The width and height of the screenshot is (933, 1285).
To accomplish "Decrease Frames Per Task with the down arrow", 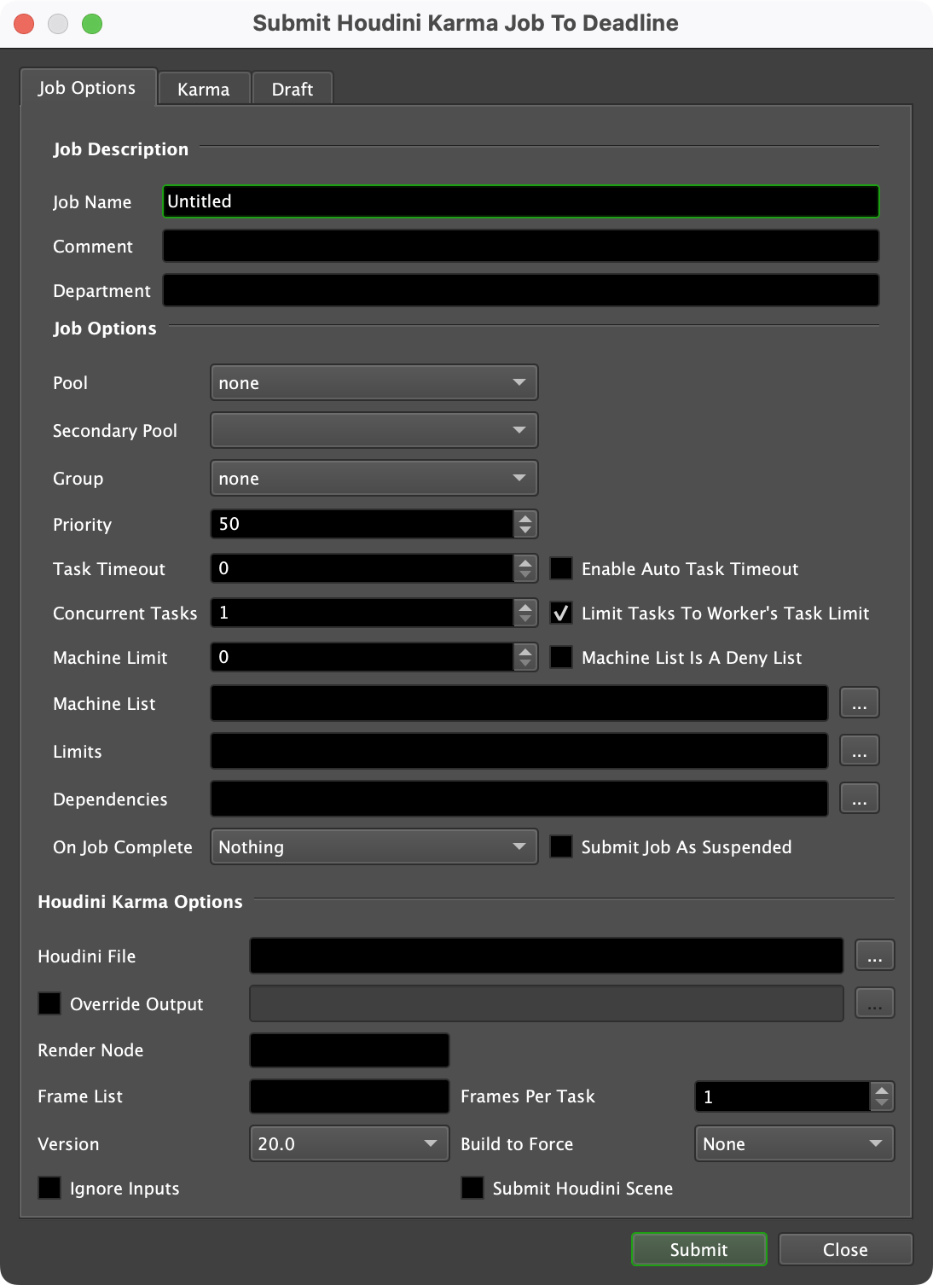I will click(x=882, y=1103).
